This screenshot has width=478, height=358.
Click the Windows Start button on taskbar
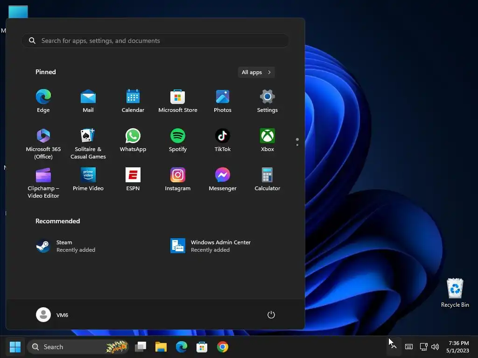click(15, 347)
